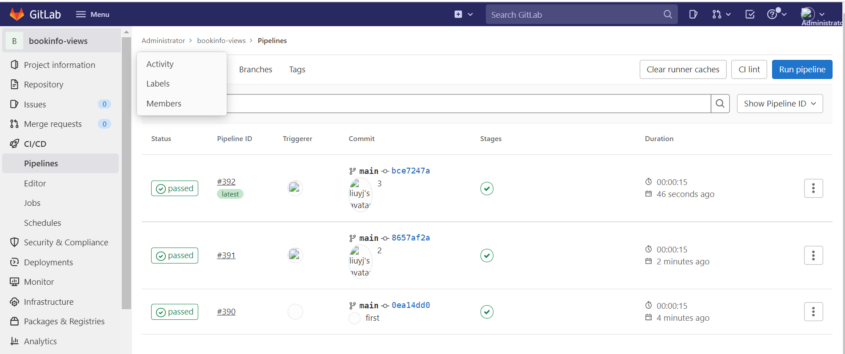The width and height of the screenshot is (845, 354).
Task: Click the pipeline filter search field
Action: point(469,103)
